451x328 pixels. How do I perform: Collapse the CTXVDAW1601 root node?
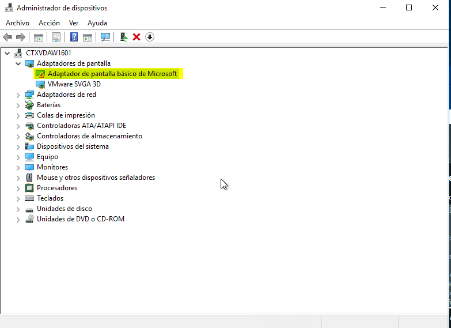(7, 53)
